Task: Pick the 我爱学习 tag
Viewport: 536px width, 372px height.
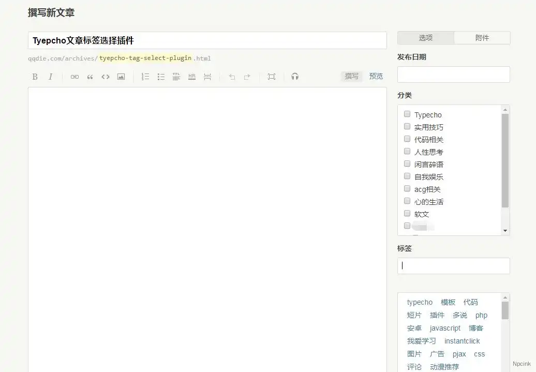Action: tap(422, 341)
